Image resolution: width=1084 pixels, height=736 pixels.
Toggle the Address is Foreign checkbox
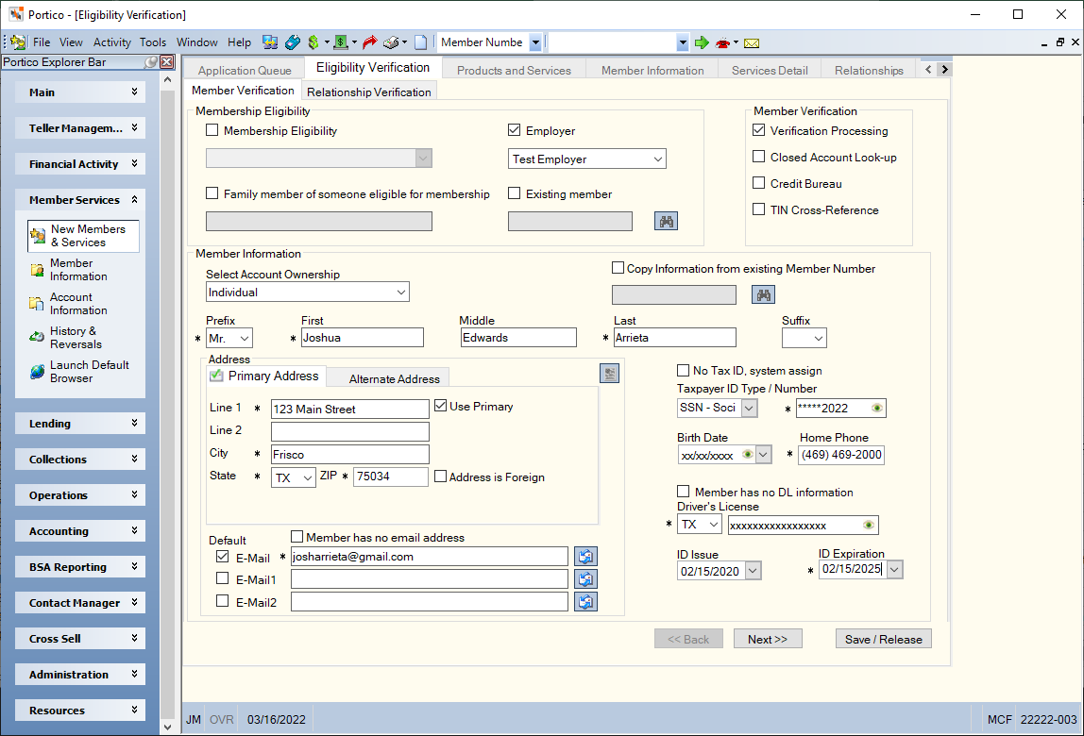click(x=440, y=477)
